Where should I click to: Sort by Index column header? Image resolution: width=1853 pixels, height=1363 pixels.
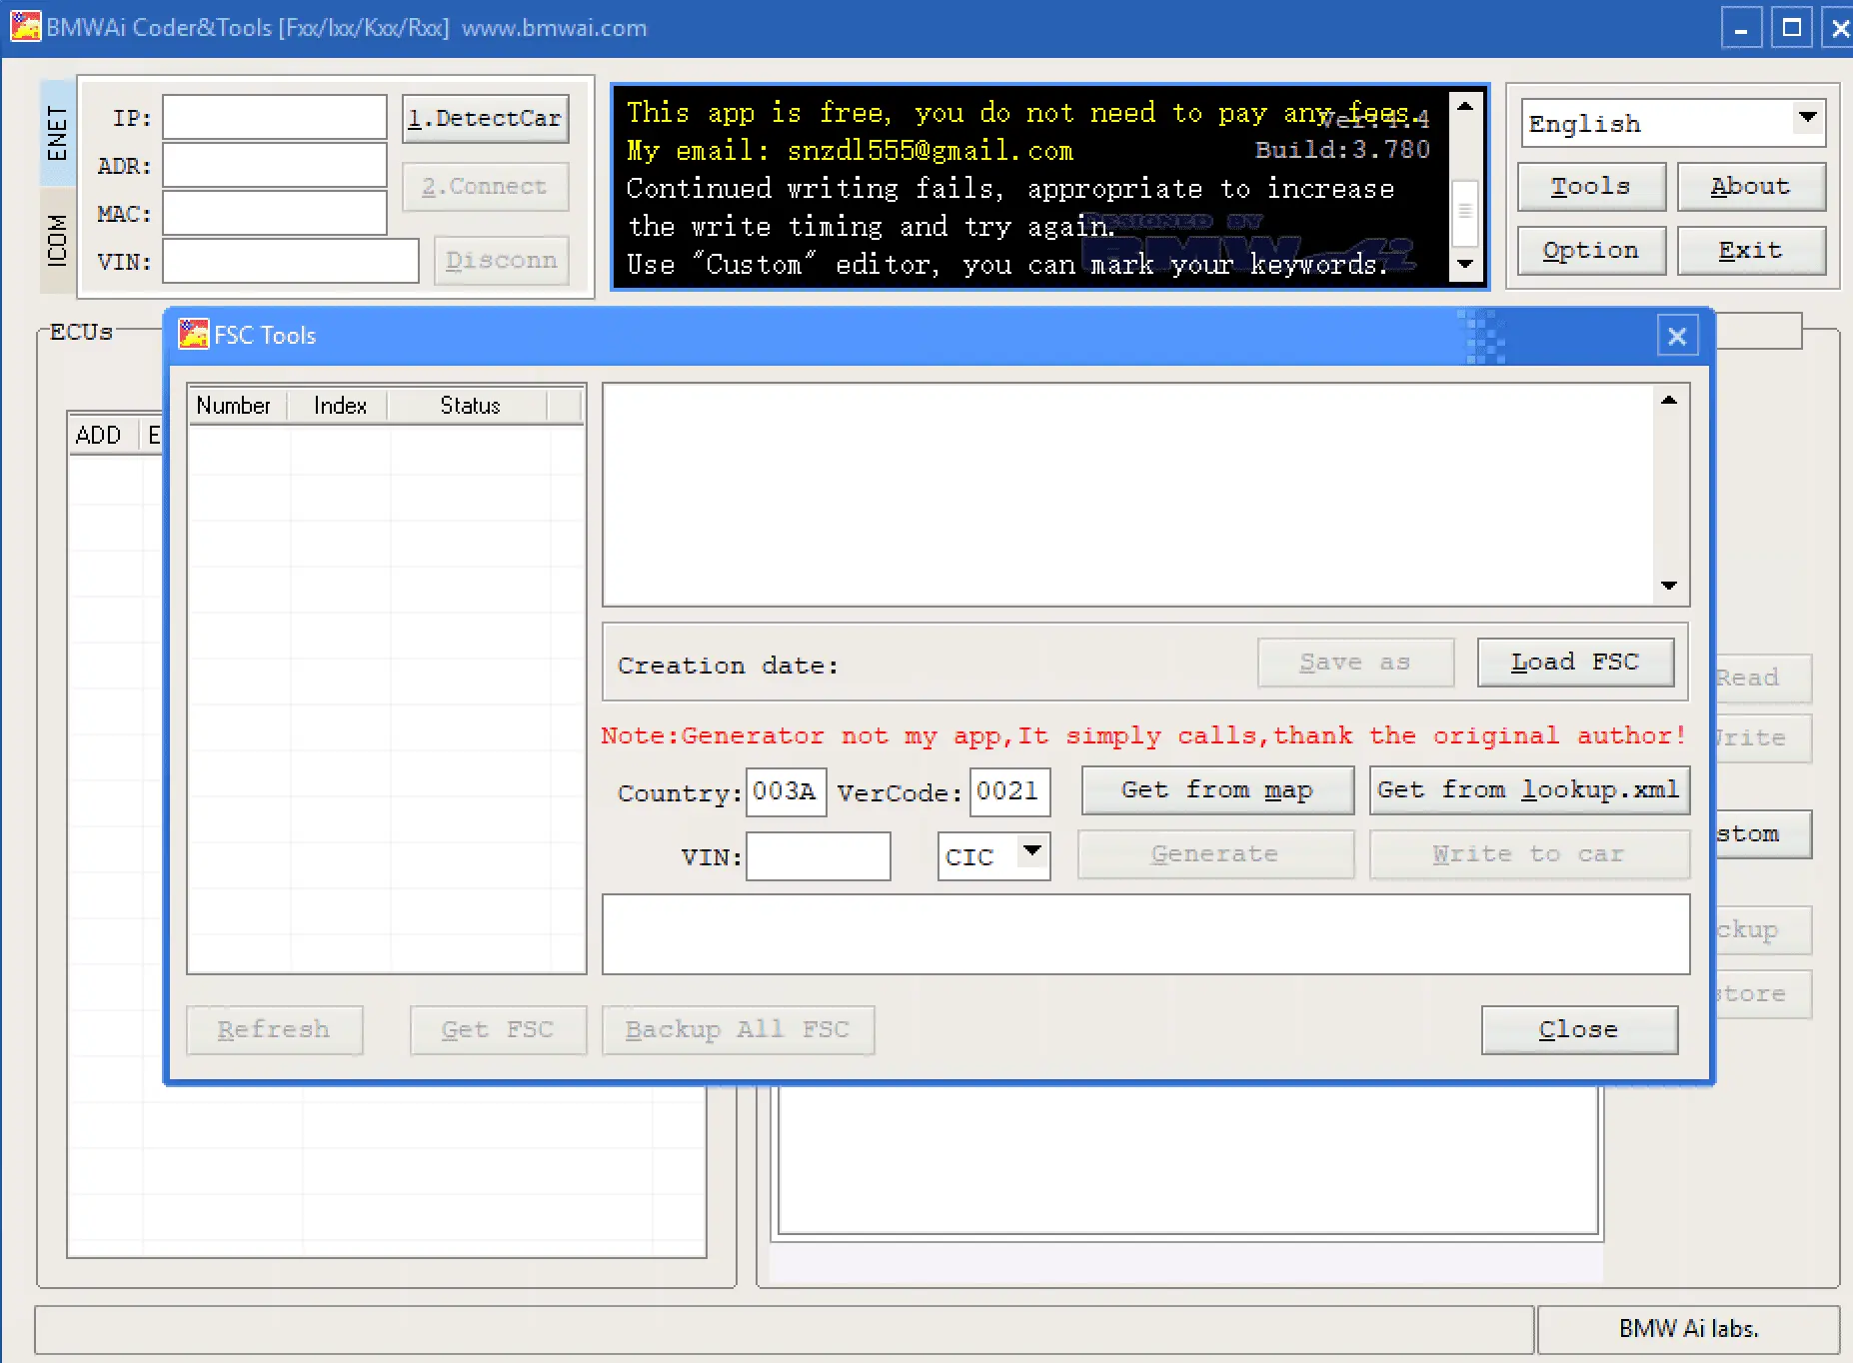click(x=339, y=405)
